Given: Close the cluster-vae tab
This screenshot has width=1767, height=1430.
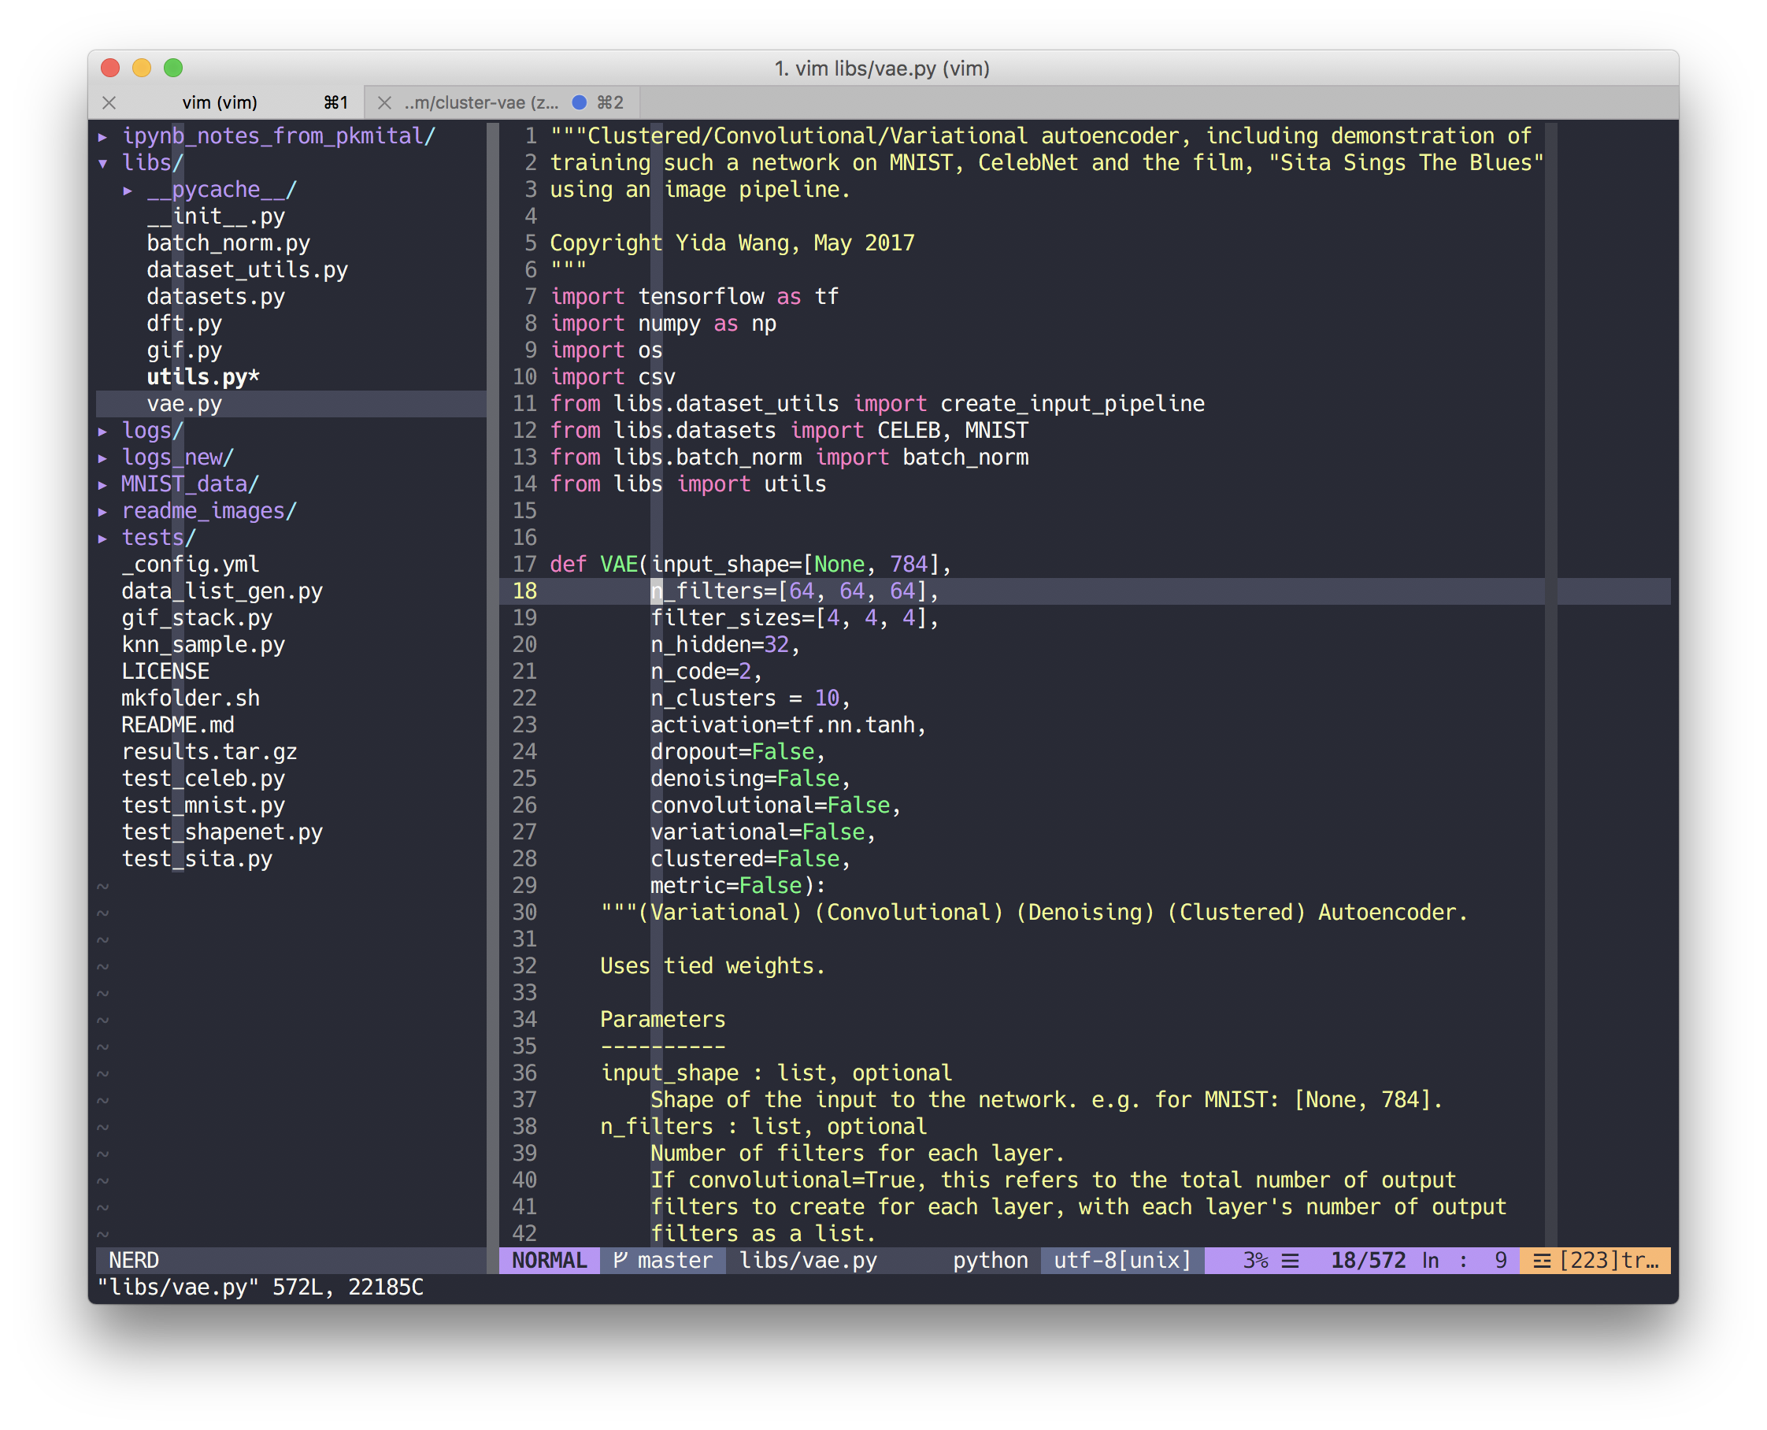Looking at the screenshot, I should [384, 102].
